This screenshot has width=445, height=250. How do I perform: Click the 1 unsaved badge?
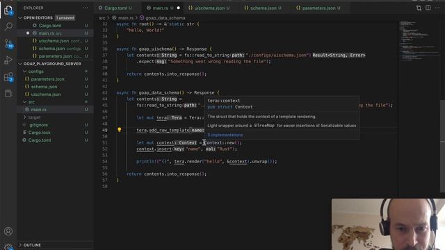pos(65,18)
